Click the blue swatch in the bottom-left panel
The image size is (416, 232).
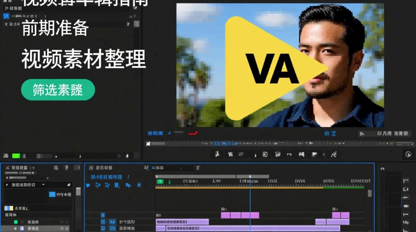[52, 194]
